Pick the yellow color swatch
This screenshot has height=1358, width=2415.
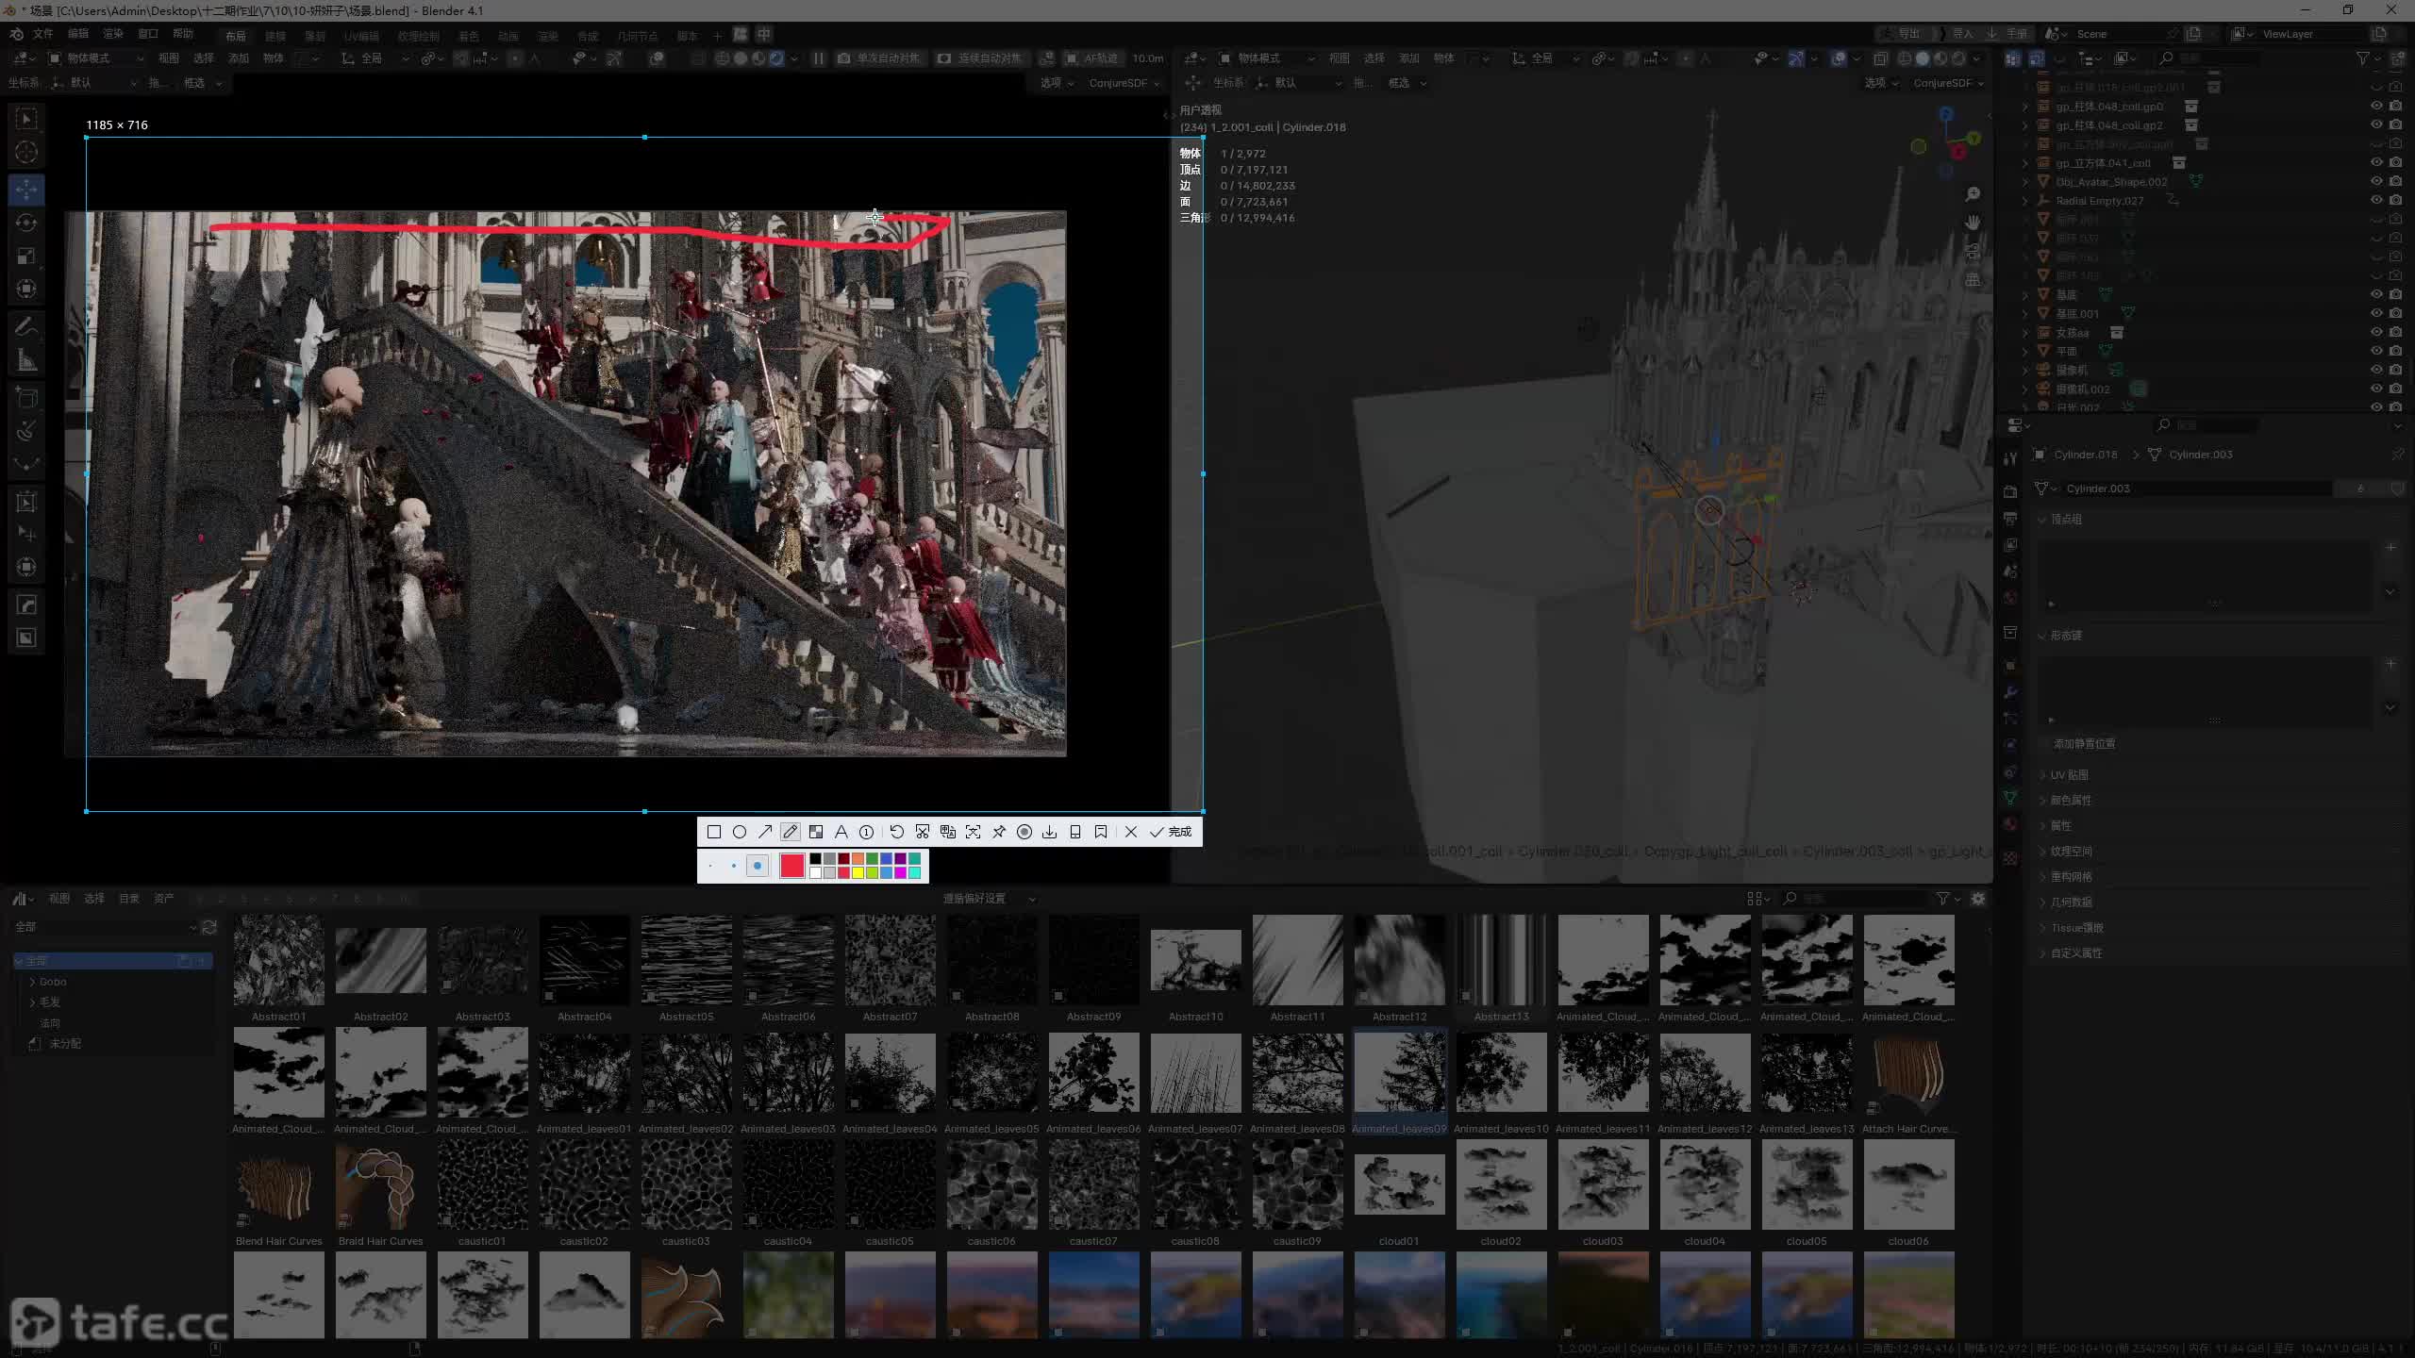pos(858,872)
